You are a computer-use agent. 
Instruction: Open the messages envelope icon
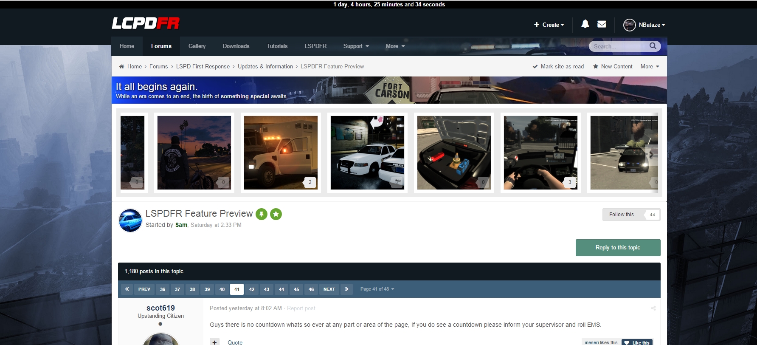[x=602, y=24]
